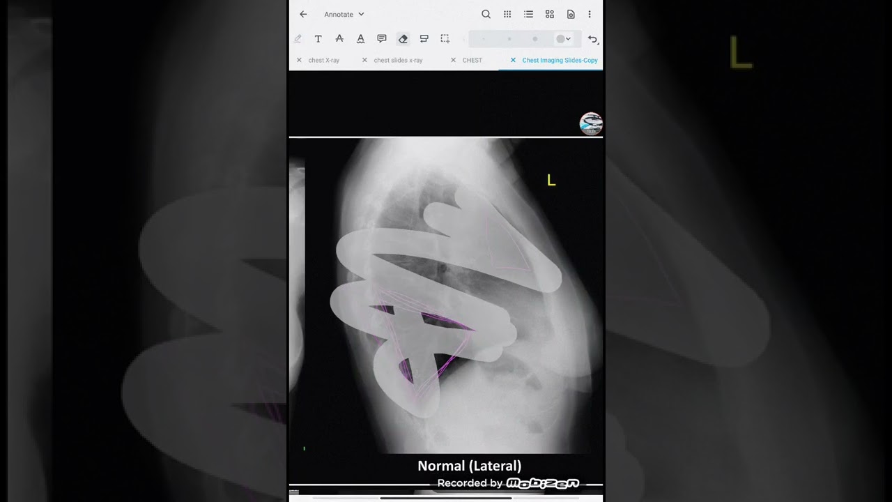Screen dimensions: 892x502
Task: Expand the largest eraser size dropdown
Action: (x=564, y=39)
